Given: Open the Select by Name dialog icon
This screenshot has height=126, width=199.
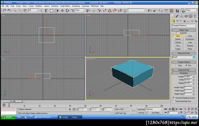Looking at the screenshot, I should [x=46, y=11].
